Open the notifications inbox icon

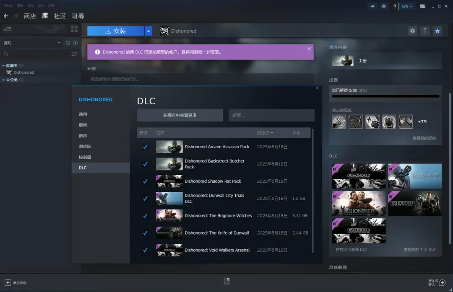click(384, 6)
